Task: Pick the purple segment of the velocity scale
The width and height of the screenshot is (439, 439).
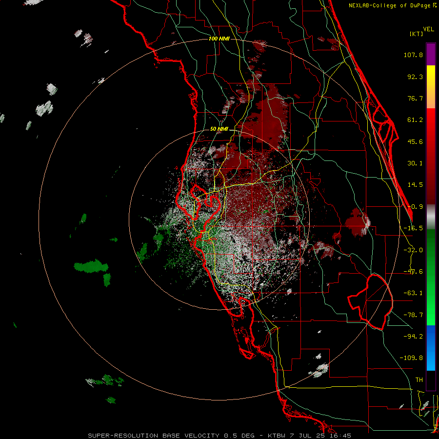Action: click(431, 54)
